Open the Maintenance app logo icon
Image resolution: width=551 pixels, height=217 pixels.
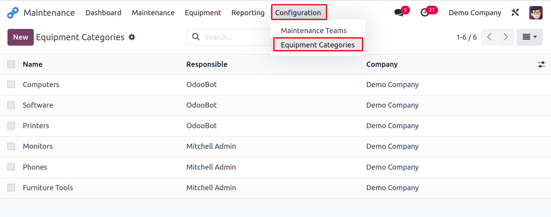pos(13,13)
